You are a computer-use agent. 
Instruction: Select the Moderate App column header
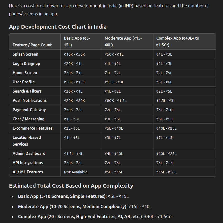coord(123,42)
